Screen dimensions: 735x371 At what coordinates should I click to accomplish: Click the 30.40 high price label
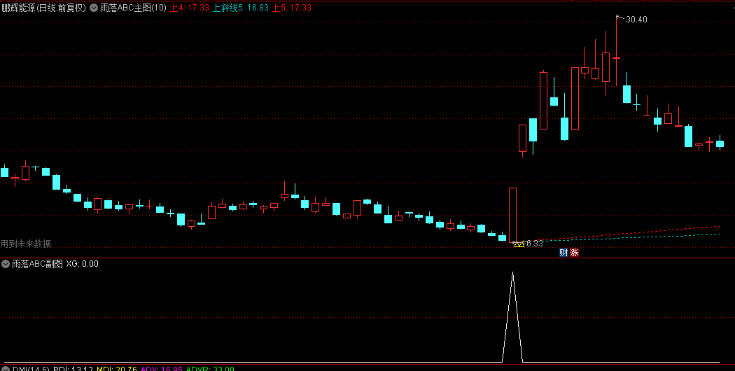point(636,19)
